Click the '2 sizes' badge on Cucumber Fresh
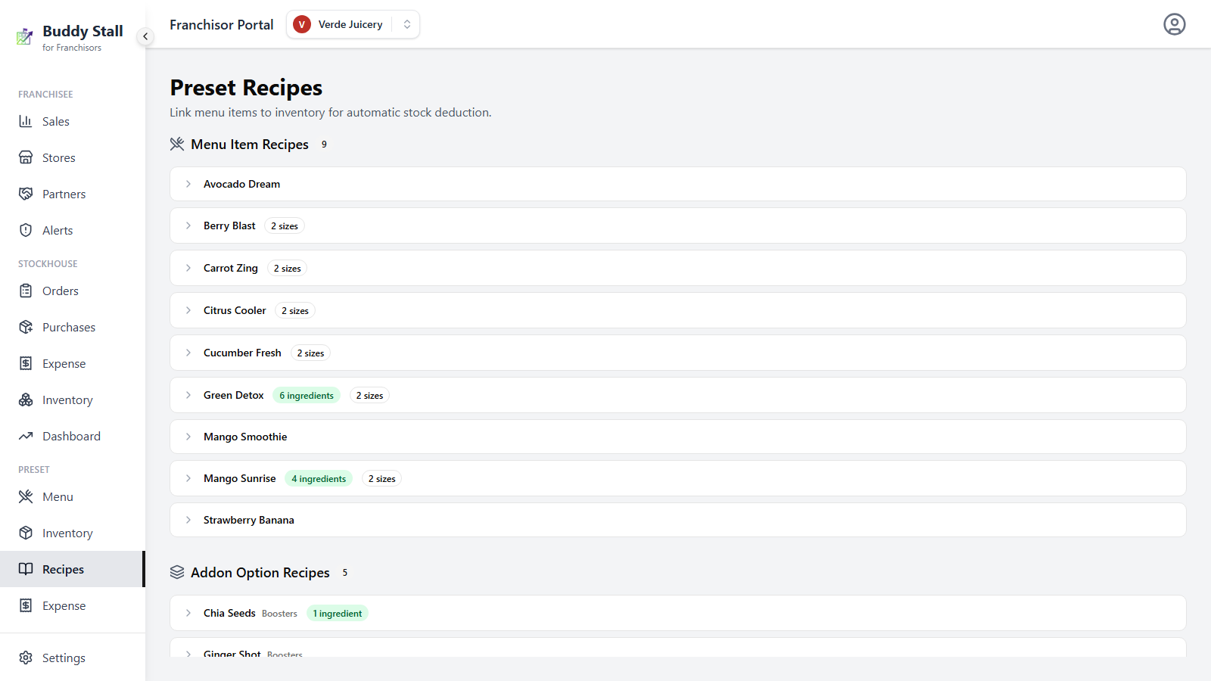The image size is (1211, 681). (x=310, y=353)
